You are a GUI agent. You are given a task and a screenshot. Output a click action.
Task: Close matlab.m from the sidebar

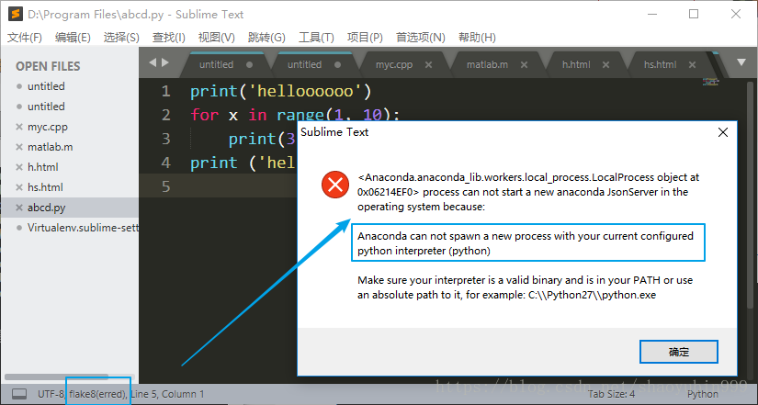click(19, 147)
